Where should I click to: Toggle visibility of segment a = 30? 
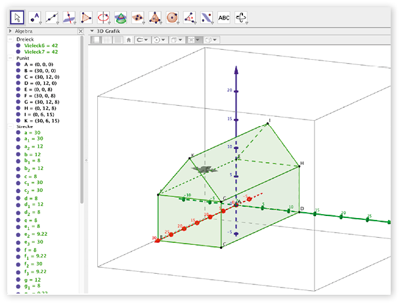point(18,133)
